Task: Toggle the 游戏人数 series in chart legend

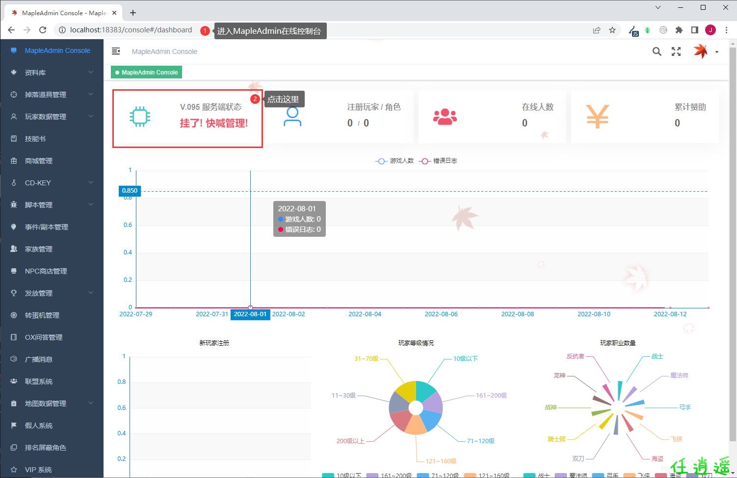Action: click(395, 161)
